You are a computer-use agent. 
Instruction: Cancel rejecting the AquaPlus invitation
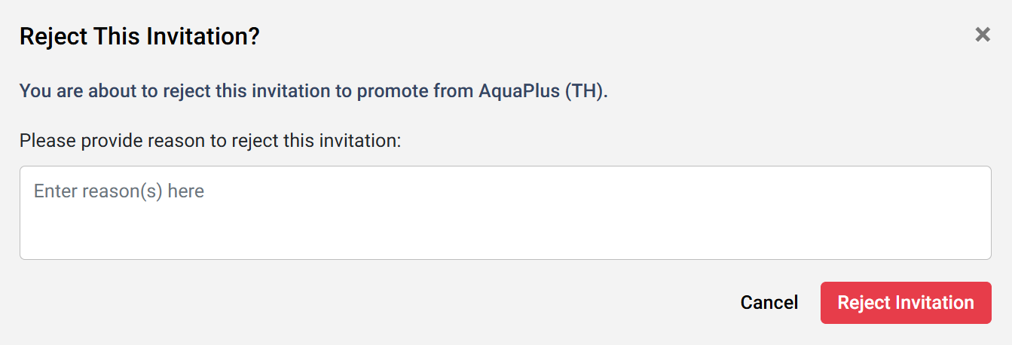(x=769, y=303)
